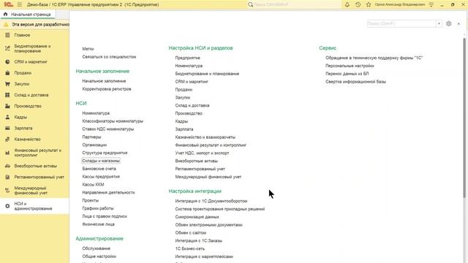Close the functions menu with the X
This screenshot has width=468, height=263.
(458, 23)
